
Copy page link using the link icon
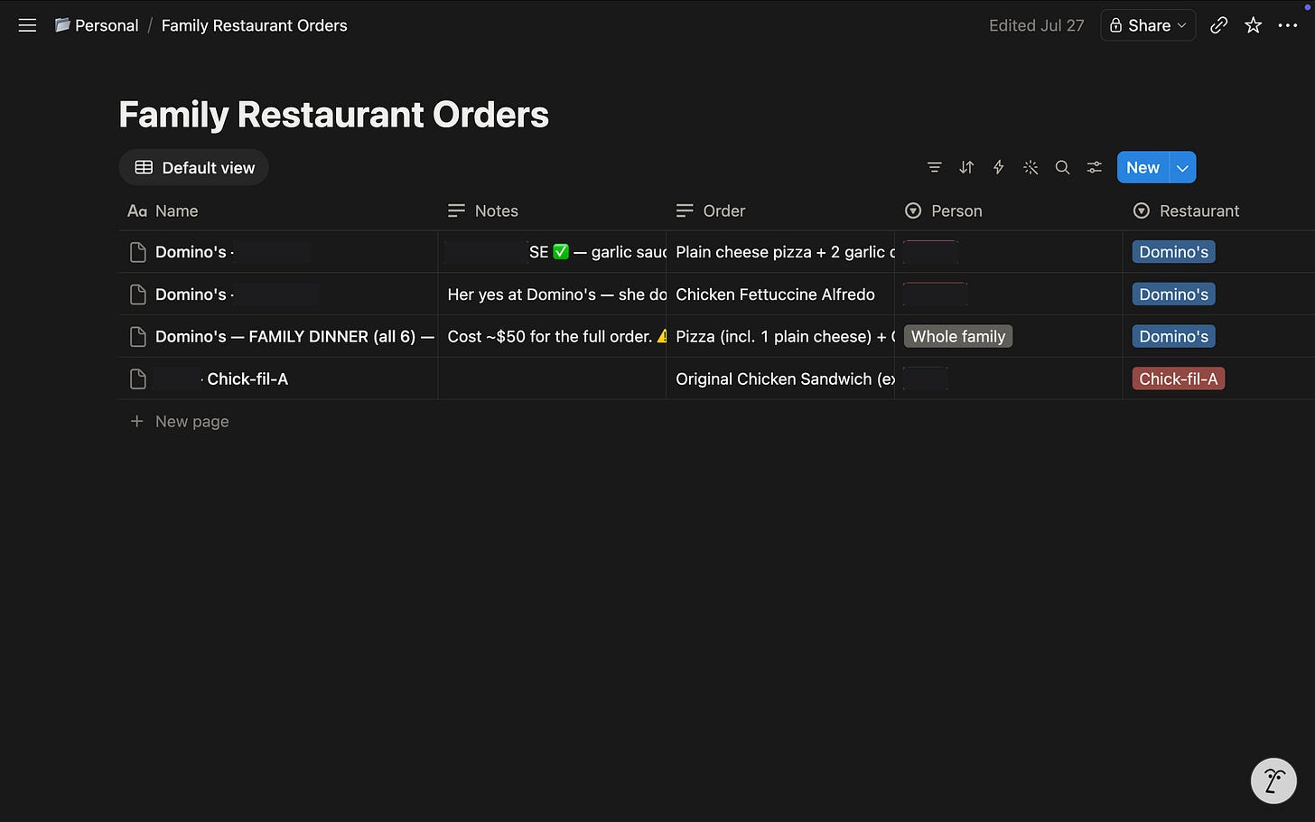(x=1218, y=25)
